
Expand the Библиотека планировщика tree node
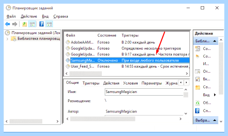click(x=7, y=39)
